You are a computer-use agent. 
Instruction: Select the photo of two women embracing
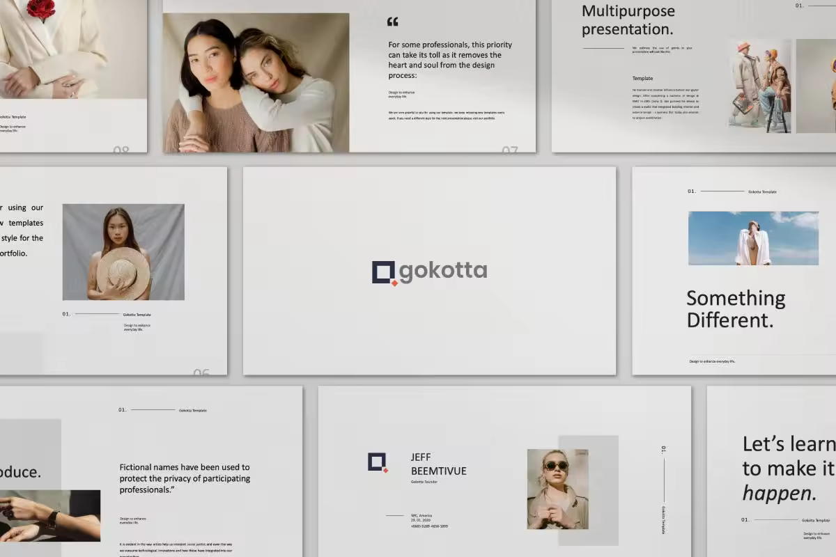pos(256,83)
